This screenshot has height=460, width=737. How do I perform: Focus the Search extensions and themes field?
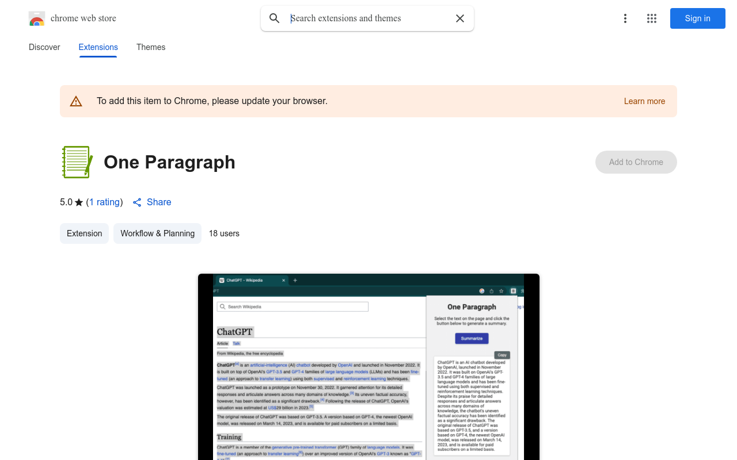tap(368, 18)
